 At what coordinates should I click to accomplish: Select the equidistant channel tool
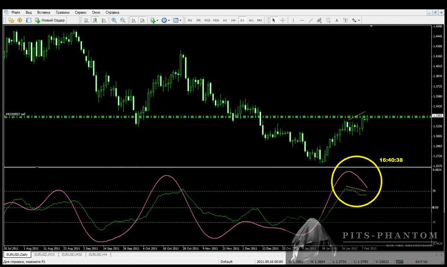pos(319,20)
